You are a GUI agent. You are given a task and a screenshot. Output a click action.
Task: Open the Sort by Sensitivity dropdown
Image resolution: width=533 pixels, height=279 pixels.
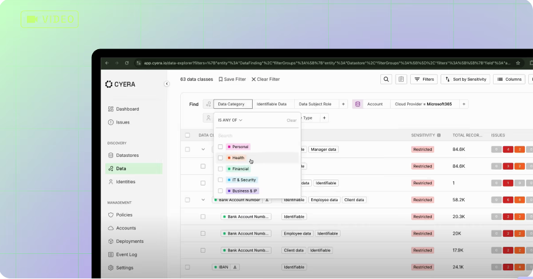465,79
